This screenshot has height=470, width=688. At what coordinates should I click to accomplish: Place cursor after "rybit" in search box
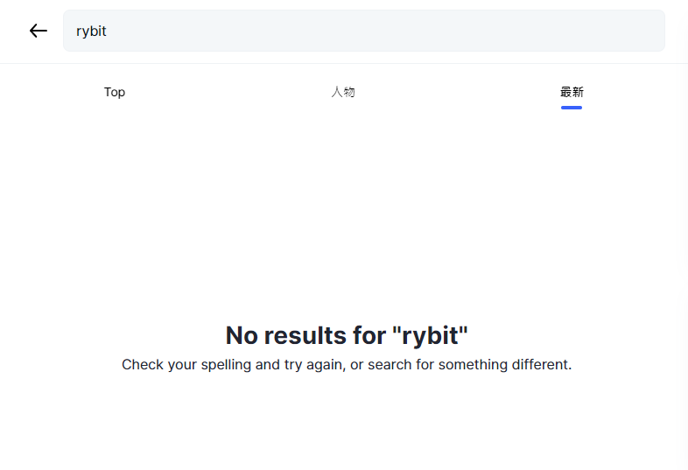click(108, 31)
